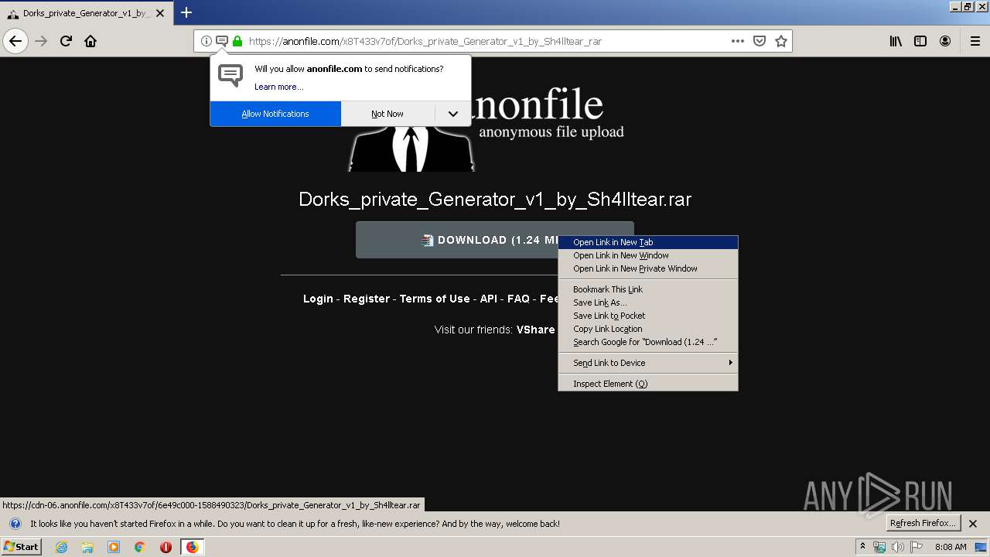The image size is (990, 557).
Task: Click Learn more link in notification prompt
Action: point(278,87)
